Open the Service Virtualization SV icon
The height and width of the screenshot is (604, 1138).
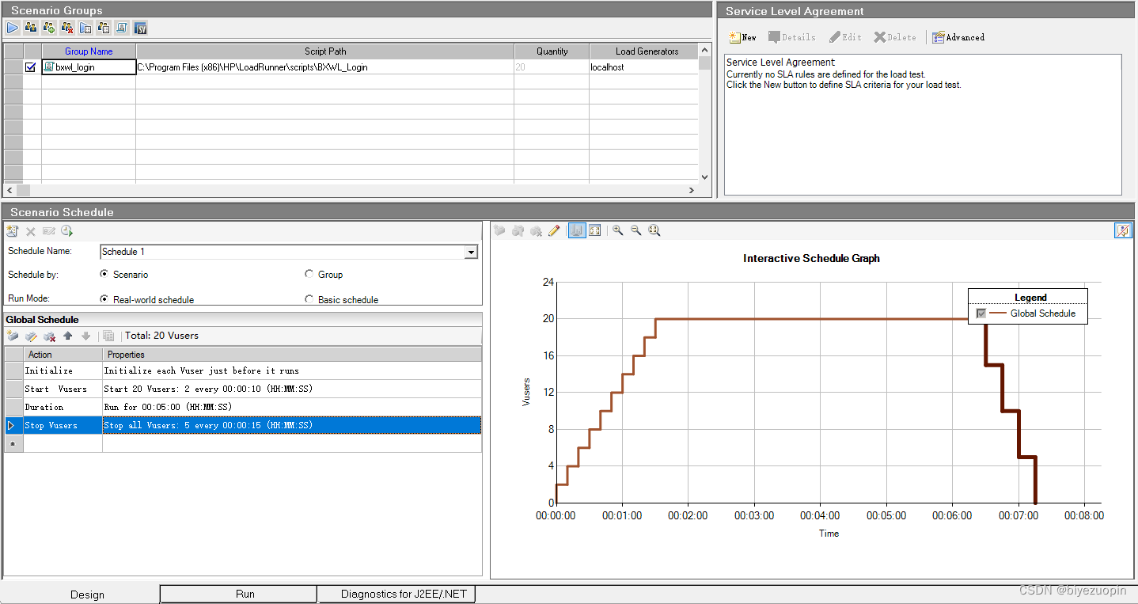[141, 28]
